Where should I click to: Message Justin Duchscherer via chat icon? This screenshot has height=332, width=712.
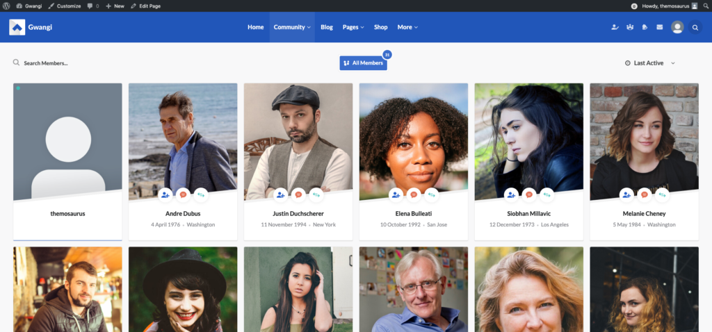tap(298, 194)
